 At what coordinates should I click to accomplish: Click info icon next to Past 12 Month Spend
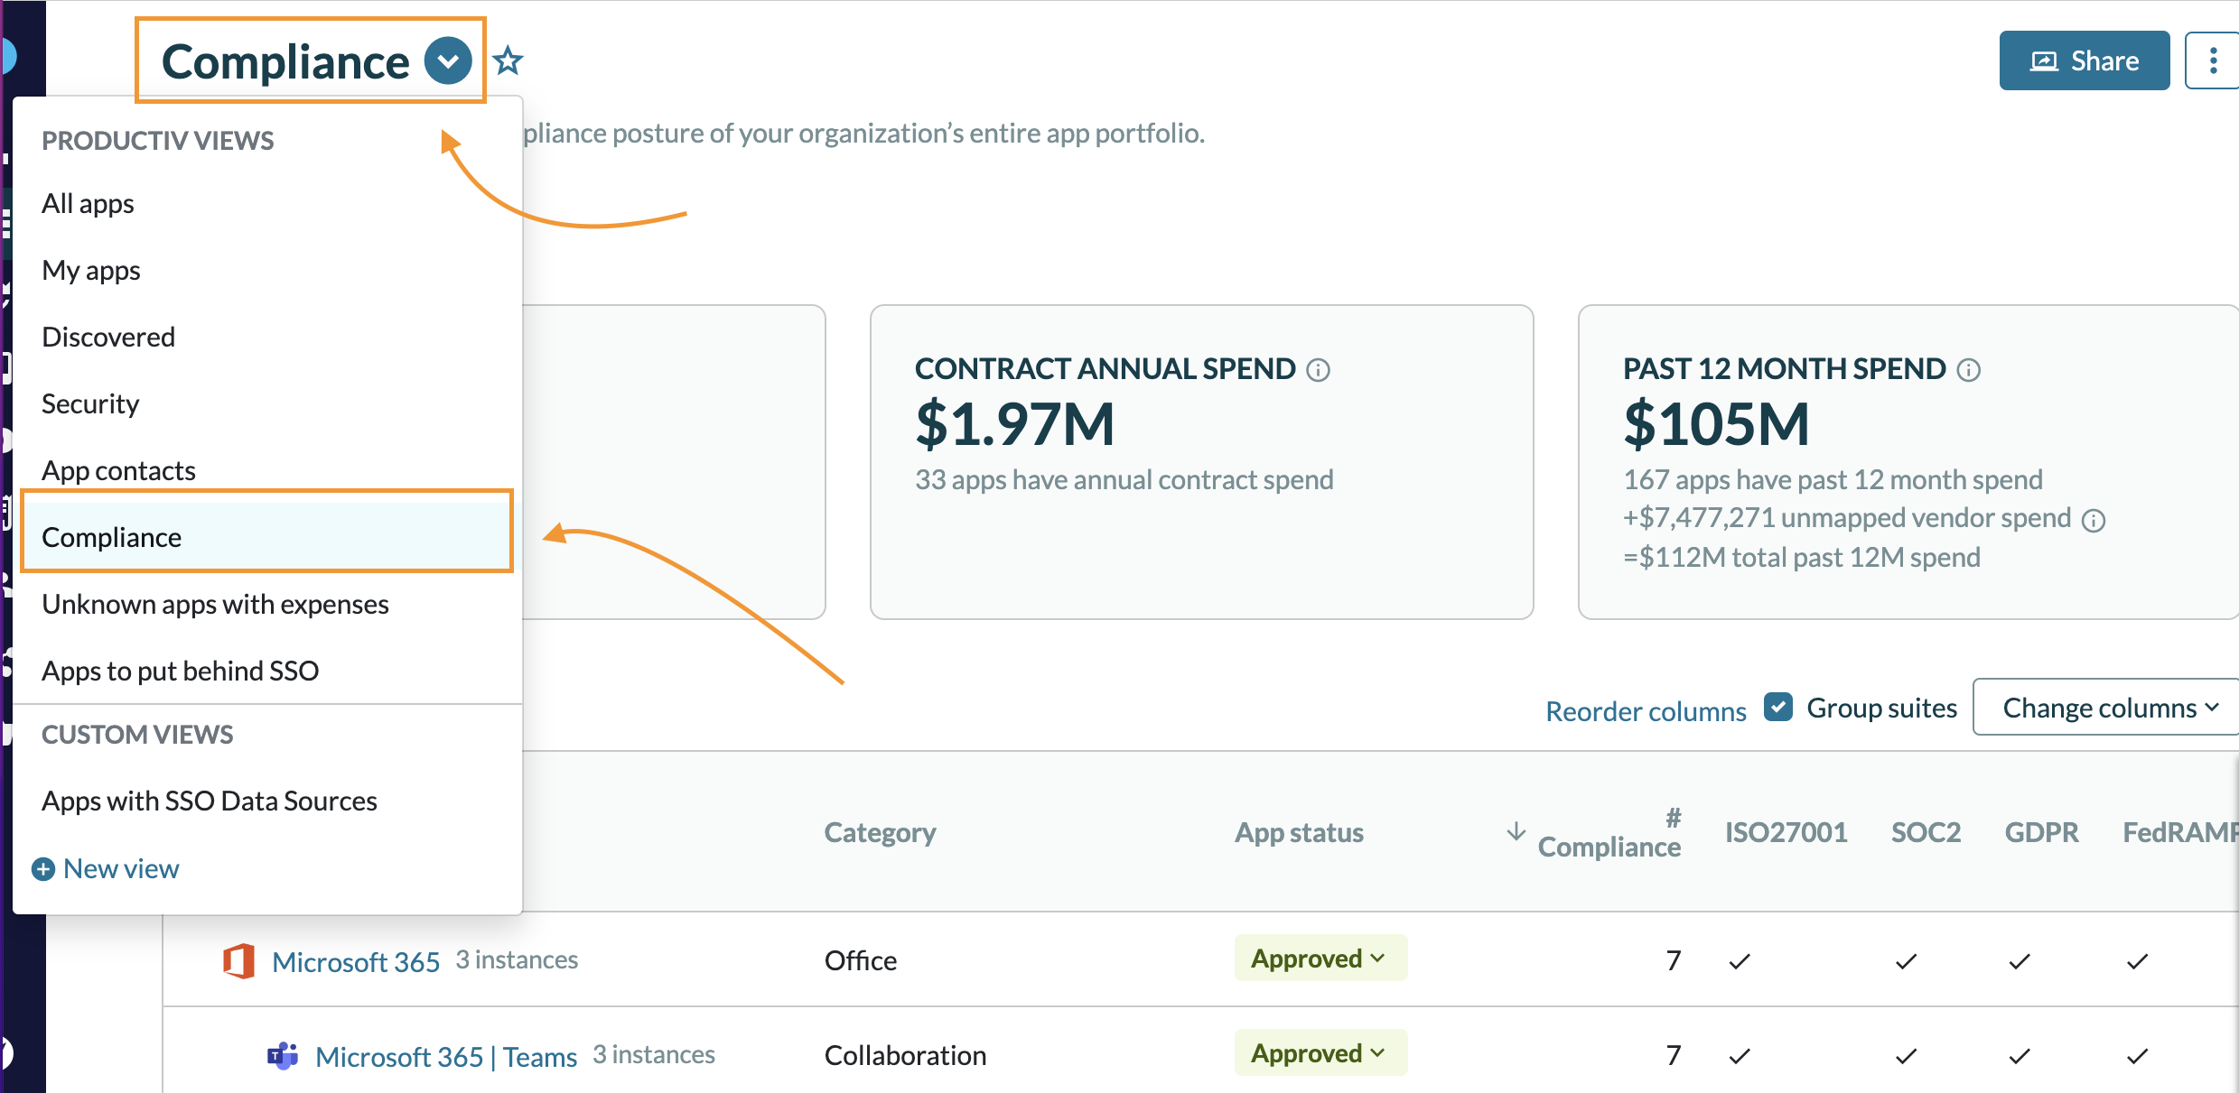(x=1969, y=370)
